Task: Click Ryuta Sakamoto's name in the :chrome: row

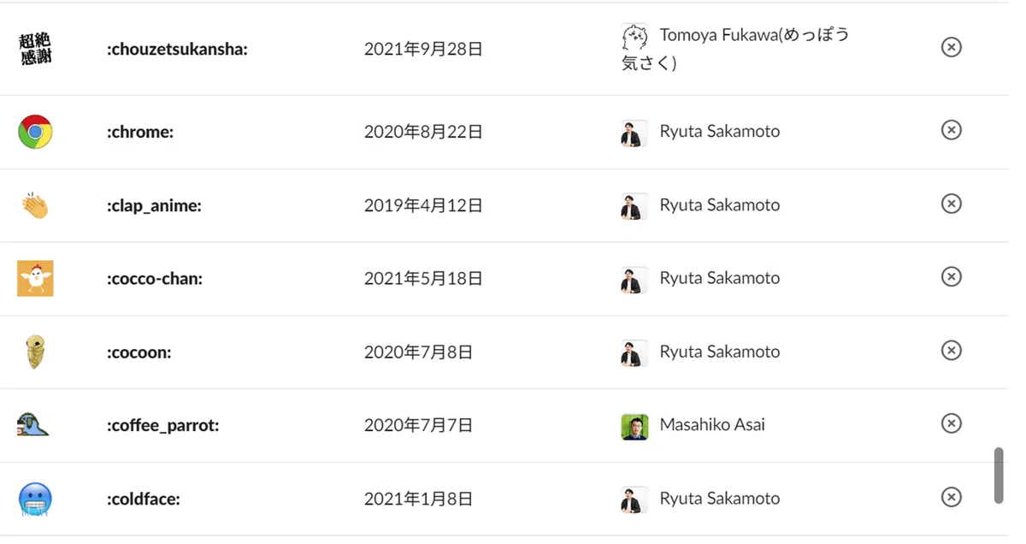Action: [x=720, y=132]
